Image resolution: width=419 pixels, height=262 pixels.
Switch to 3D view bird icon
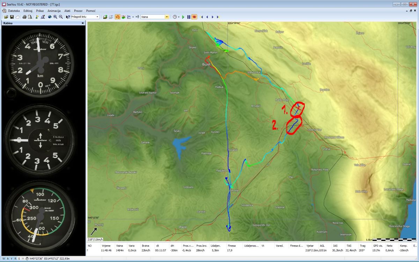pyautogui.click(x=123, y=17)
